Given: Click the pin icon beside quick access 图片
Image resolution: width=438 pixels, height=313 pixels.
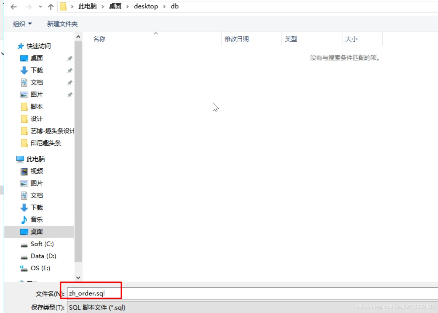Looking at the screenshot, I should pos(70,95).
